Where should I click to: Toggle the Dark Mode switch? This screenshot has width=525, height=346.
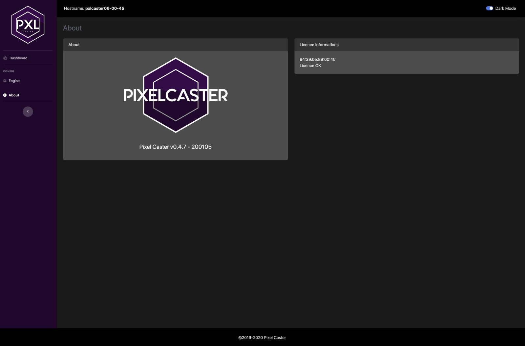[x=490, y=9]
